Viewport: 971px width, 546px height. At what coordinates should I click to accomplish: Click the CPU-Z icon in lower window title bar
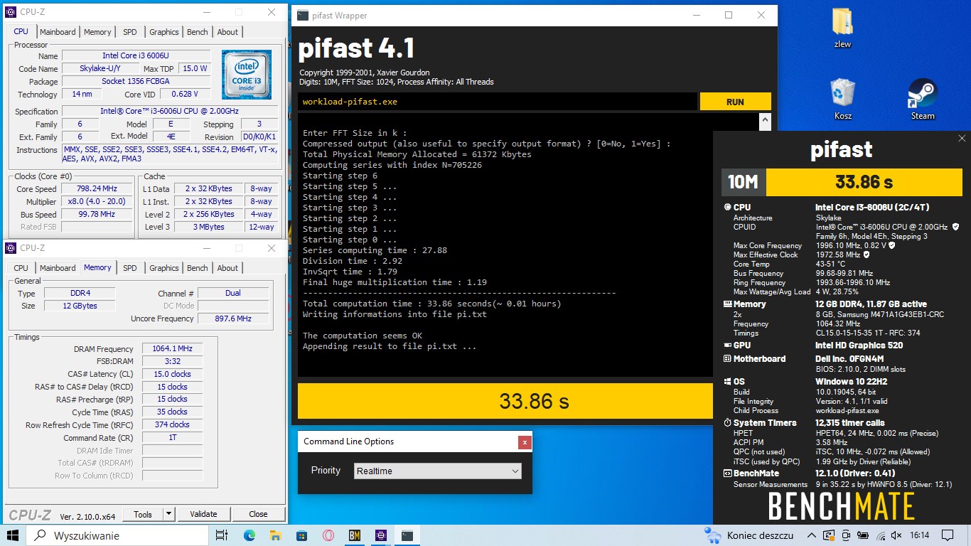(x=11, y=247)
